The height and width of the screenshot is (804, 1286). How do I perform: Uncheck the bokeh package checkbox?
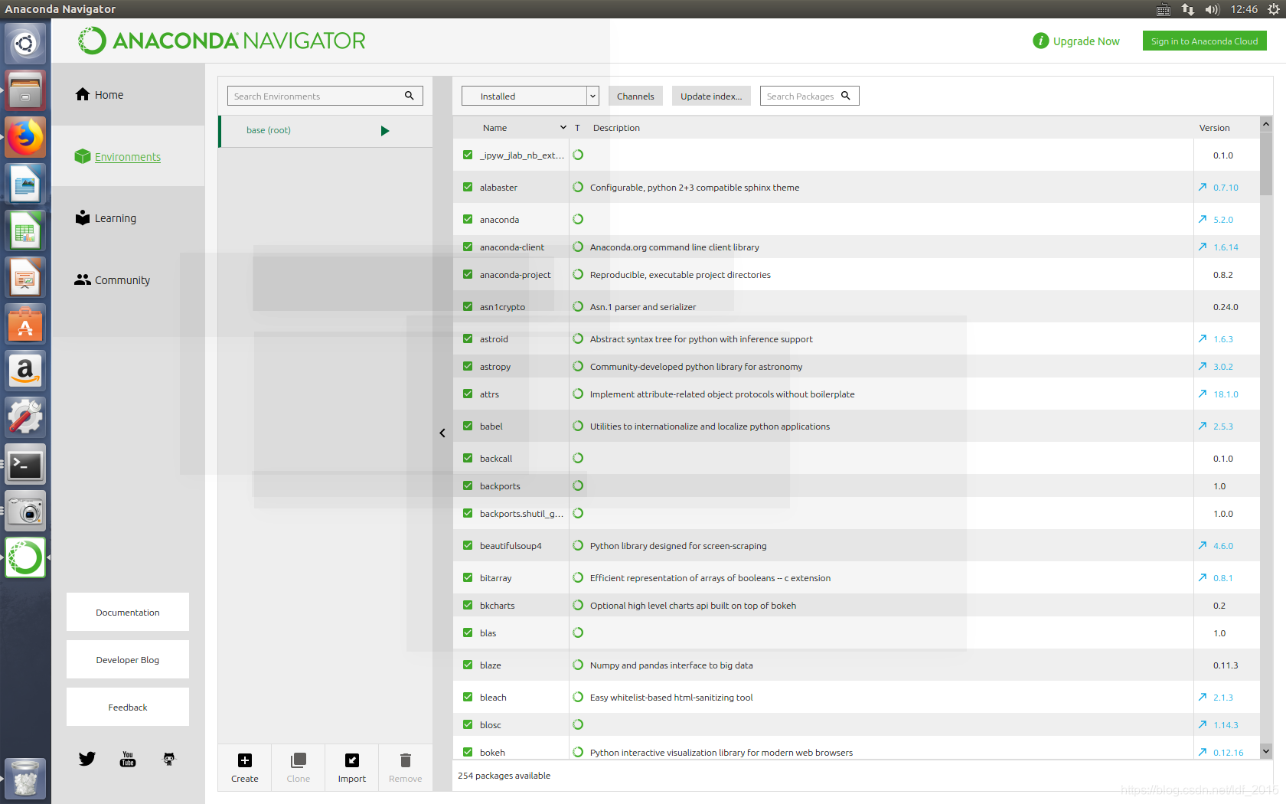click(x=468, y=752)
